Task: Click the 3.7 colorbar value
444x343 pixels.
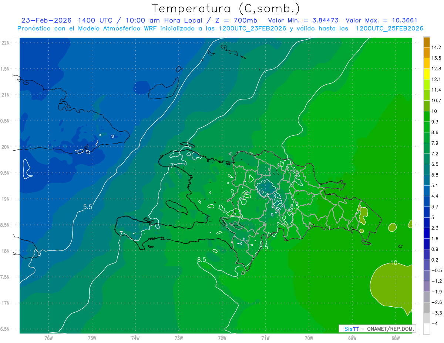Action: [435, 207]
